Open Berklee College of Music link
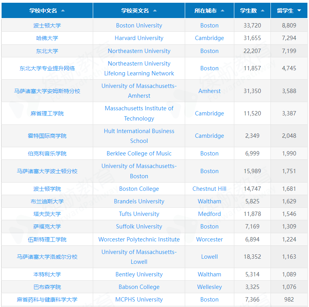Viewport: 309px width, 307px height. (139, 153)
